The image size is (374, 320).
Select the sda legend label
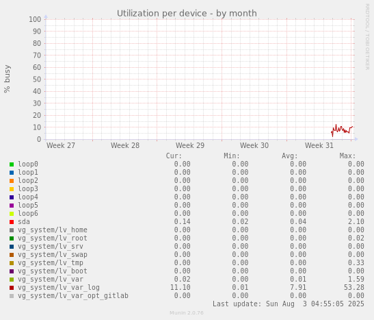[24, 222]
